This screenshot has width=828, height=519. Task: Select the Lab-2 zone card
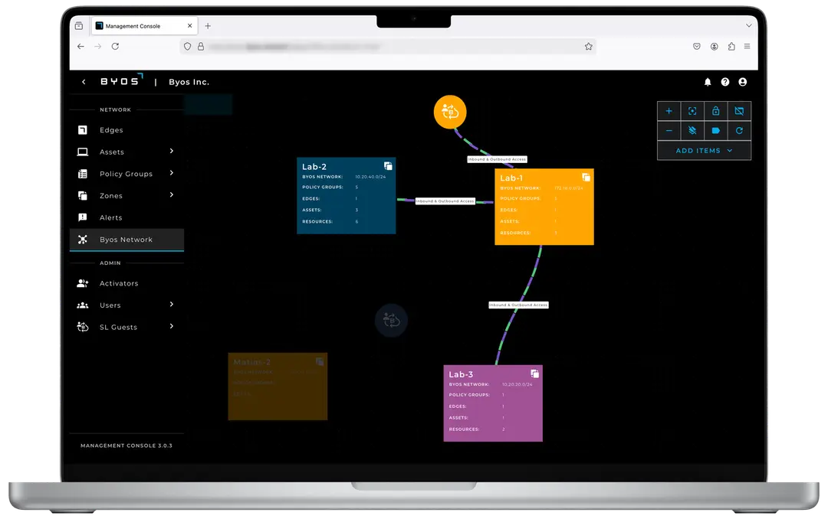tap(347, 196)
